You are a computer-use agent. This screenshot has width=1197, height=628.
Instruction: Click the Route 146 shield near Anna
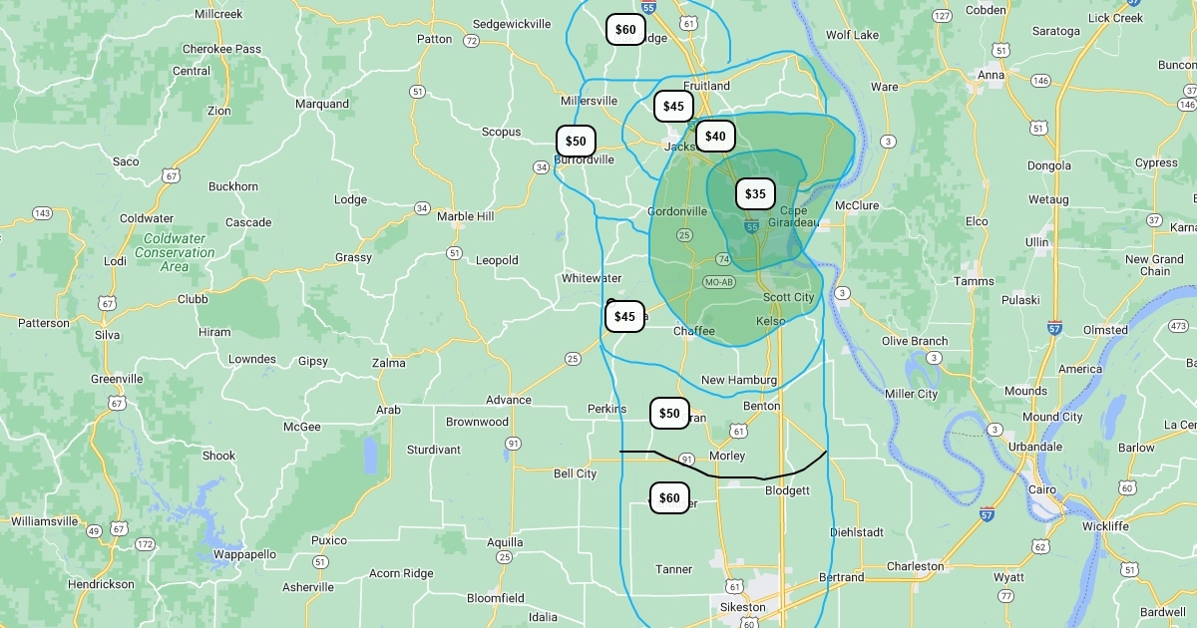click(1039, 80)
